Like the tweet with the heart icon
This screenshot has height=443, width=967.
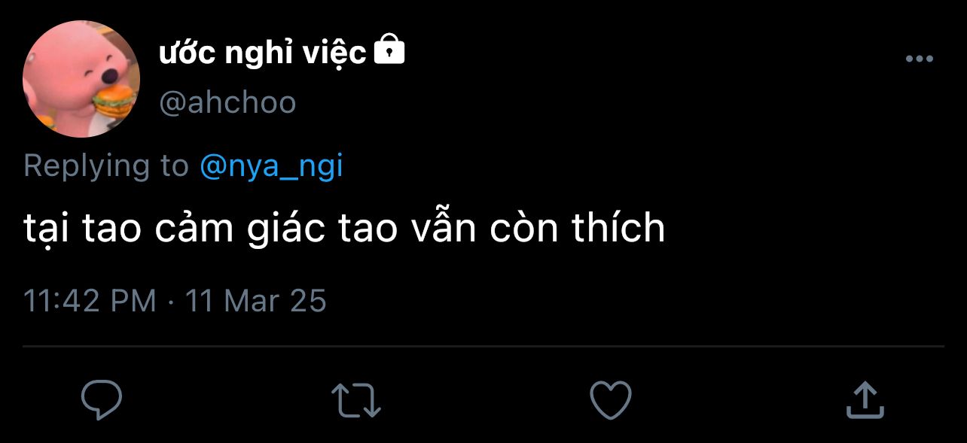click(x=610, y=399)
